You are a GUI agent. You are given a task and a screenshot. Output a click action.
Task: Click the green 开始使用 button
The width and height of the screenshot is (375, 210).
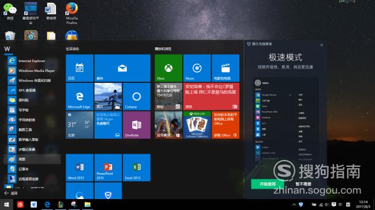268,184
